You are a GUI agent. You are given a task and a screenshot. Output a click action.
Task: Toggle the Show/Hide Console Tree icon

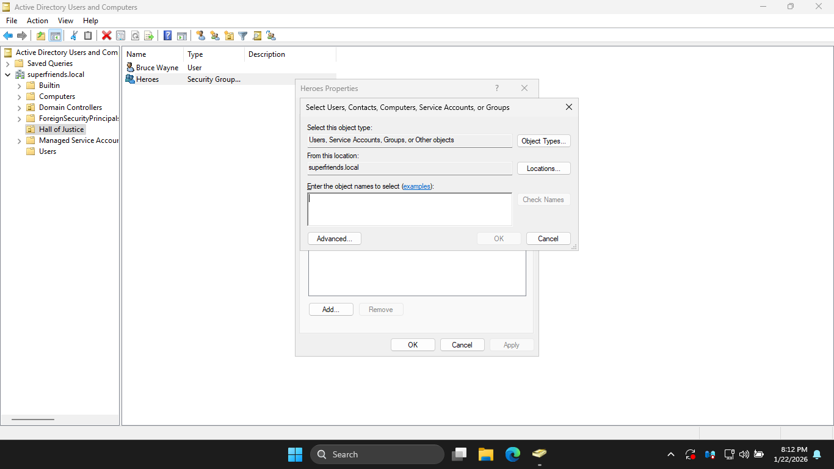click(x=55, y=36)
